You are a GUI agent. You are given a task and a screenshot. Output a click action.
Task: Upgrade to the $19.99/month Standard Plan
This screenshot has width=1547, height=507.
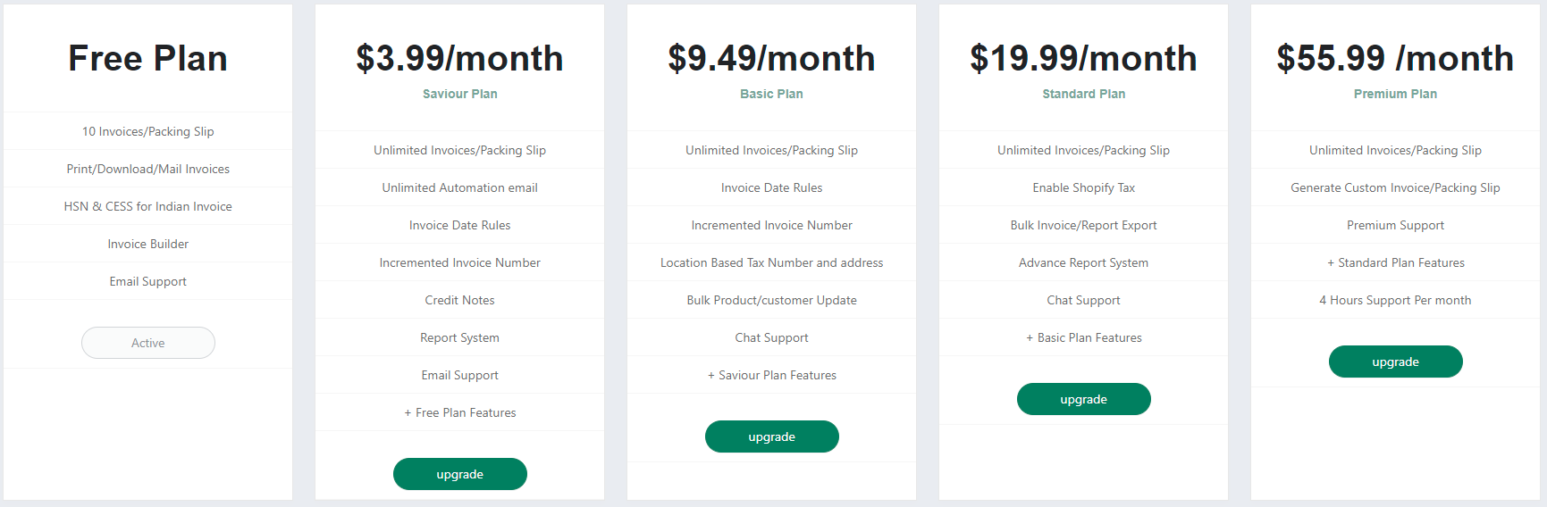(x=1084, y=399)
